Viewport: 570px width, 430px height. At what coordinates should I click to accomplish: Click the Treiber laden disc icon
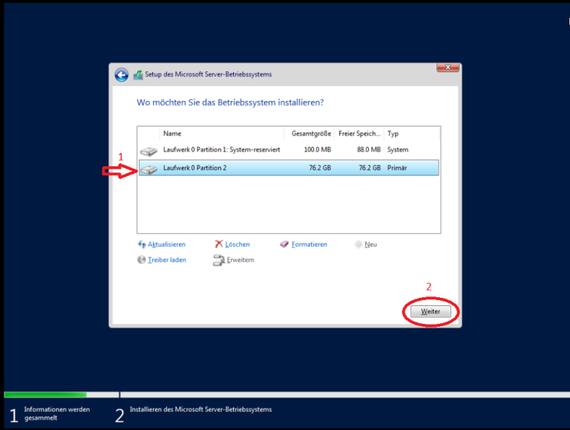[142, 259]
